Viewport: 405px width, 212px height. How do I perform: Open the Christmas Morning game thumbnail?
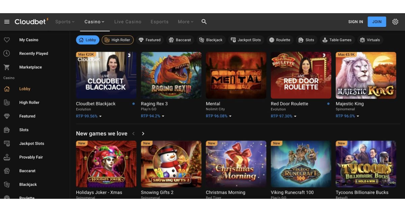[x=236, y=164]
